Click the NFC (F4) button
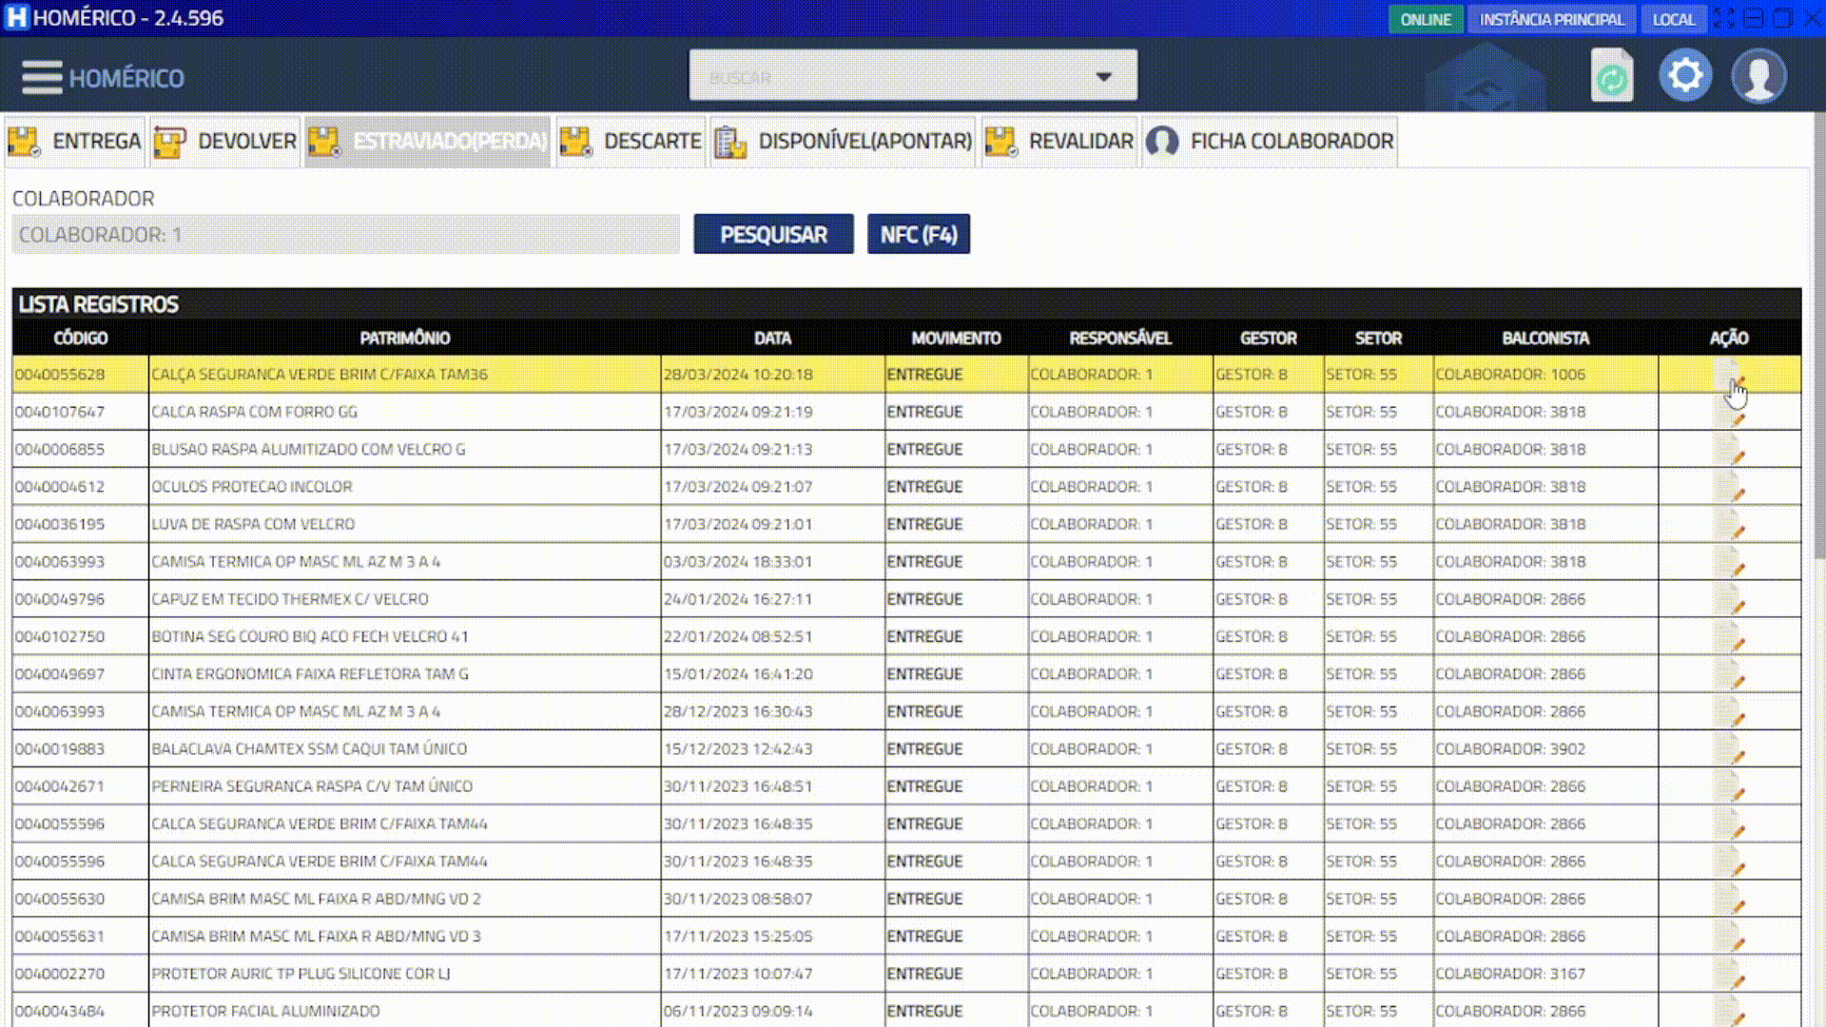The height and width of the screenshot is (1027, 1826). [918, 235]
